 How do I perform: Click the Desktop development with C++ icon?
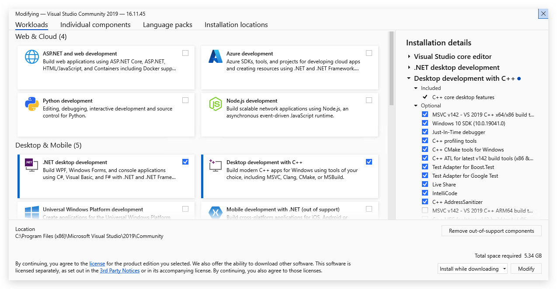[x=216, y=165]
